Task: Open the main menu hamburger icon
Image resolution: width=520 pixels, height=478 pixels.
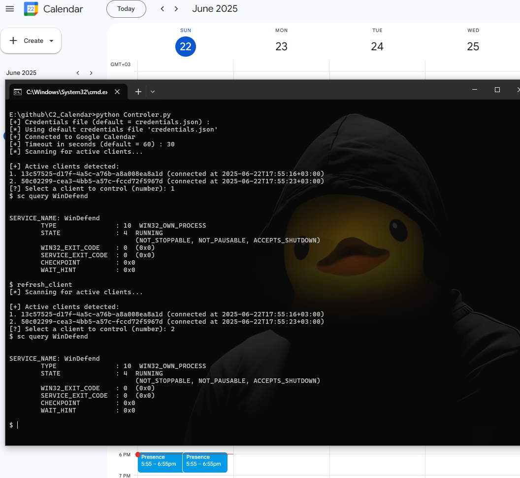Action: (10, 9)
